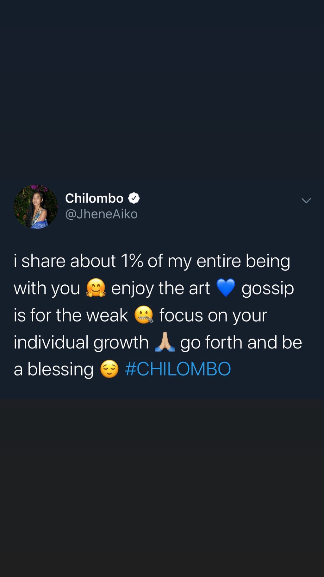Tap the relieved face emoji

109,369
